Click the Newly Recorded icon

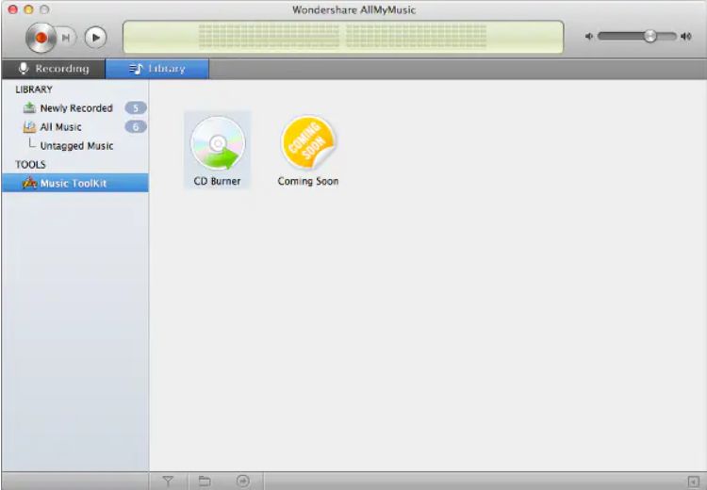(x=29, y=107)
